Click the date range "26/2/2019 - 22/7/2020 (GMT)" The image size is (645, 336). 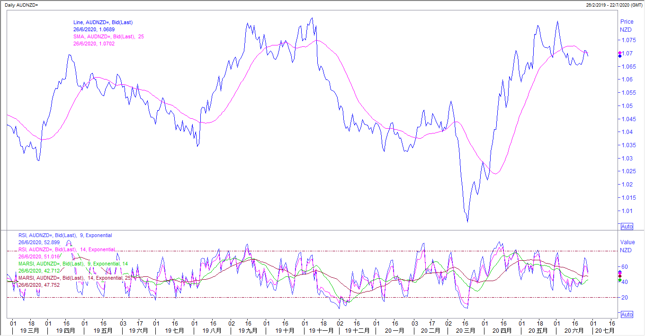click(x=614, y=5)
